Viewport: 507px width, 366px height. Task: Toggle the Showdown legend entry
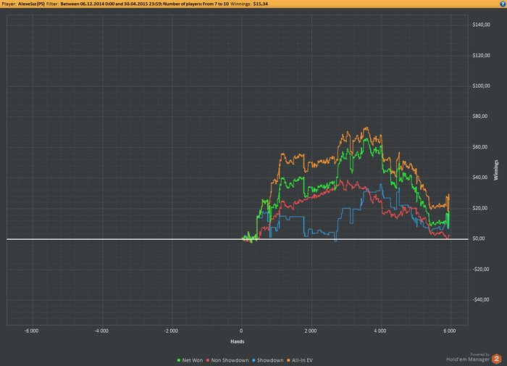click(x=268, y=360)
